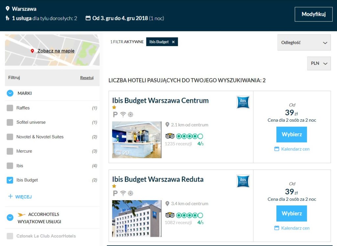Screen dimensions: 337x246
Task: Click the Ibis Budget active filter tag
Action: click(x=162, y=42)
